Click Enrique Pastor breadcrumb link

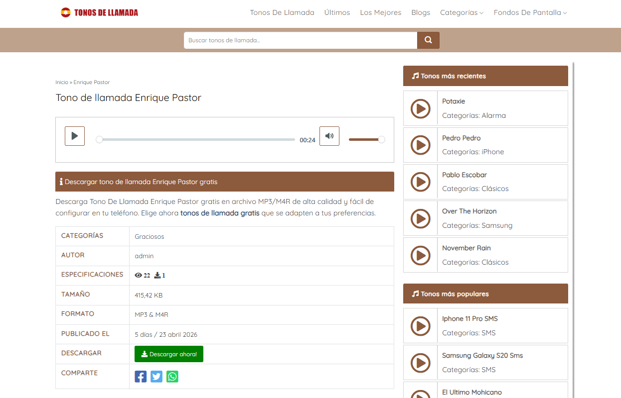pos(92,82)
